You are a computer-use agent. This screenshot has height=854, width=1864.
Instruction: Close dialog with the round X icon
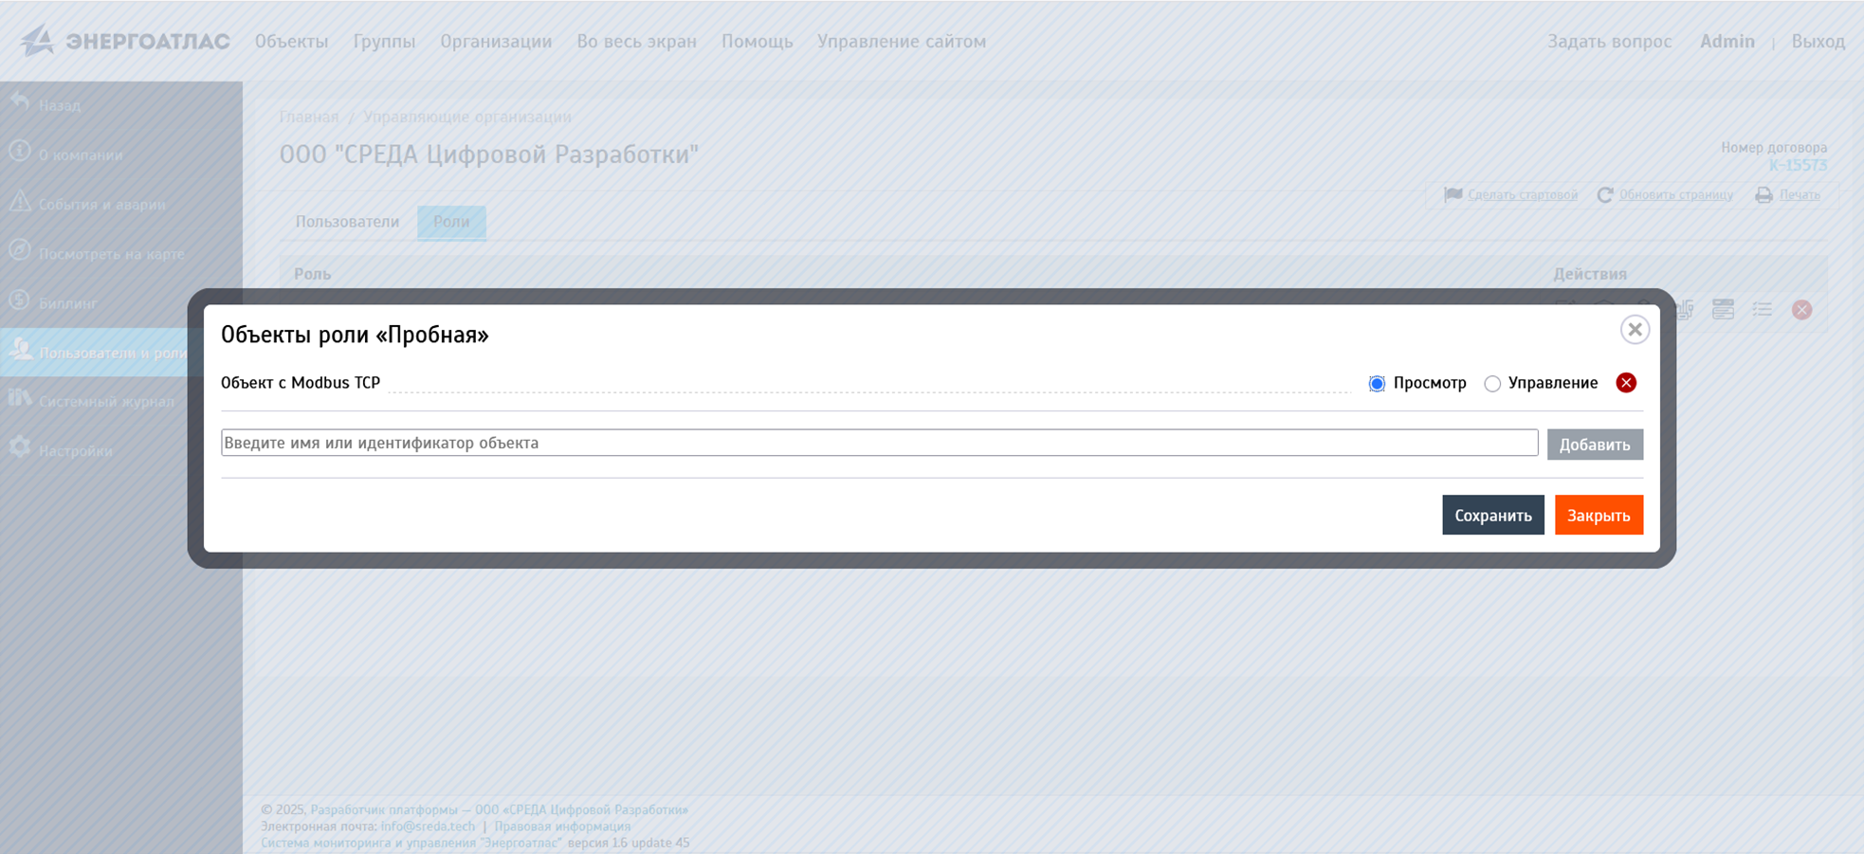pos(1635,330)
